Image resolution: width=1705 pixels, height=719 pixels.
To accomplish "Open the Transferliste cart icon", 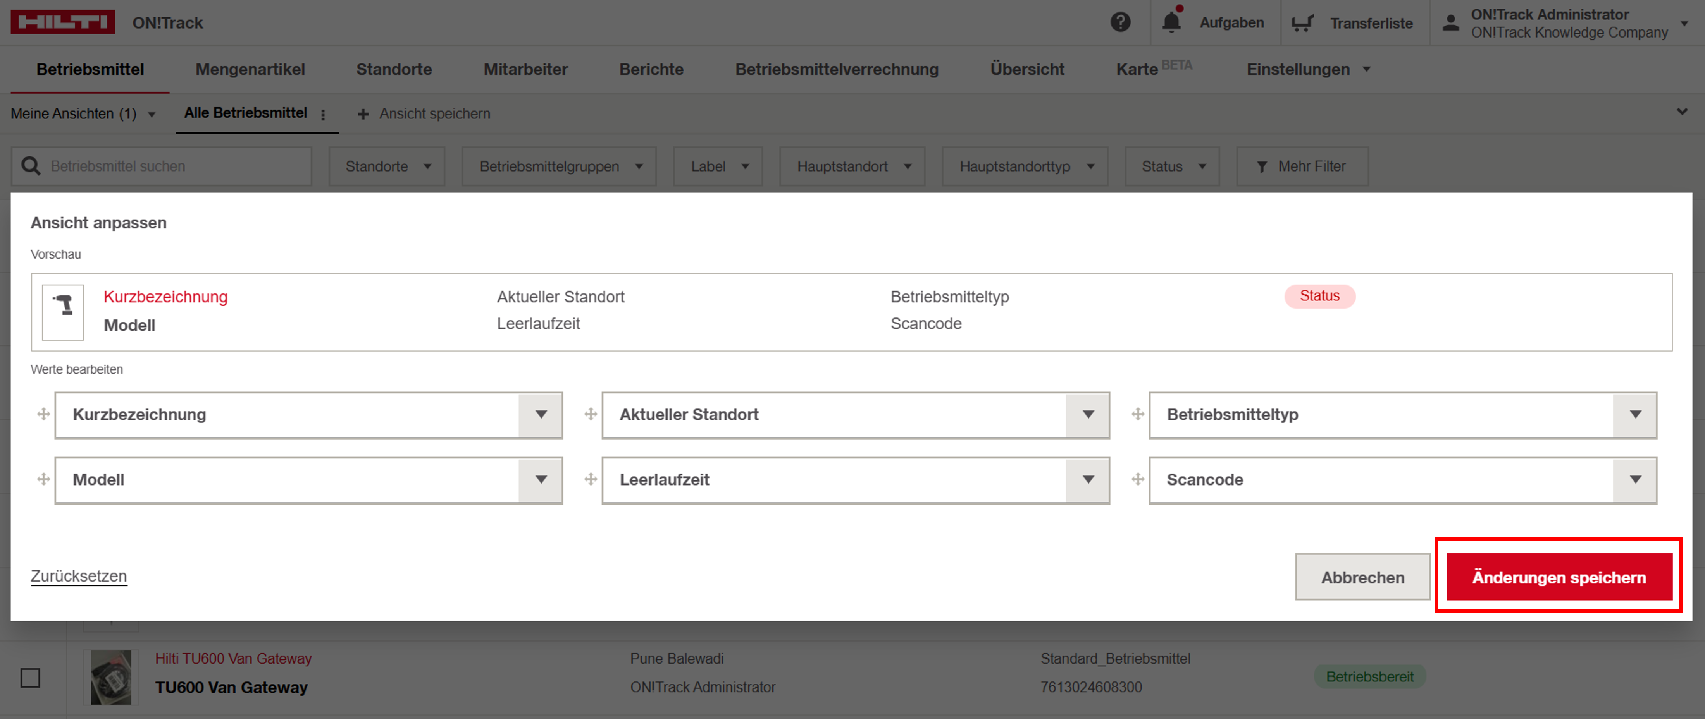I will click(1302, 23).
